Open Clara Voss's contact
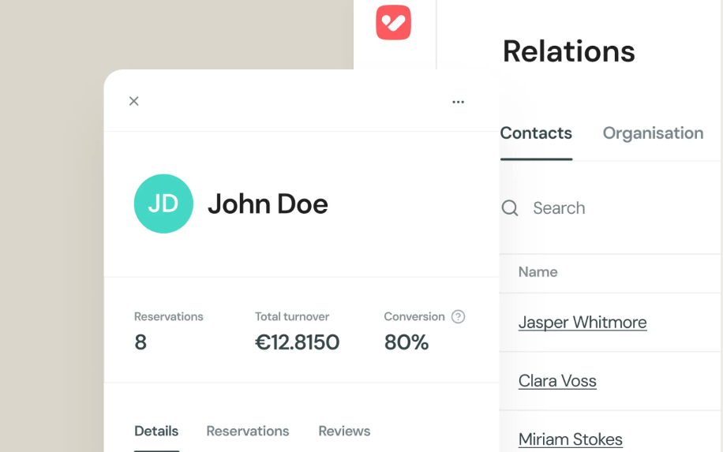This screenshot has height=452, width=723. [x=557, y=381]
